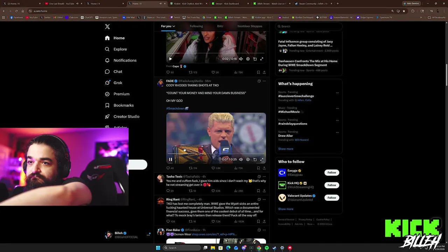
Task: Open the more options menu on the Finn Bálor post
Action: tap(264, 230)
